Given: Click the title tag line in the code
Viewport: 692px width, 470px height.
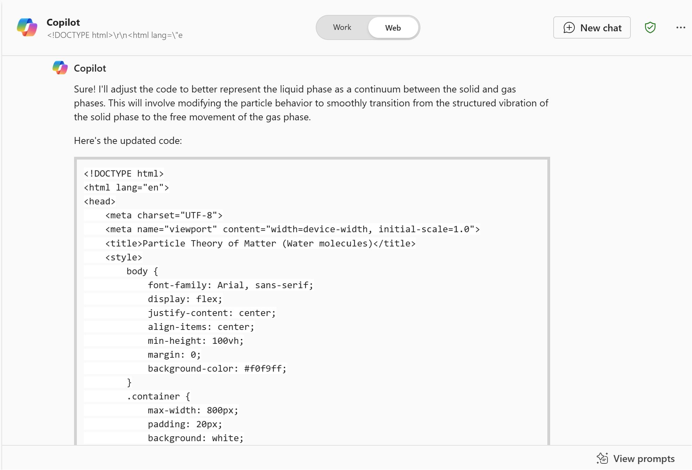Looking at the screenshot, I should [x=260, y=243].
